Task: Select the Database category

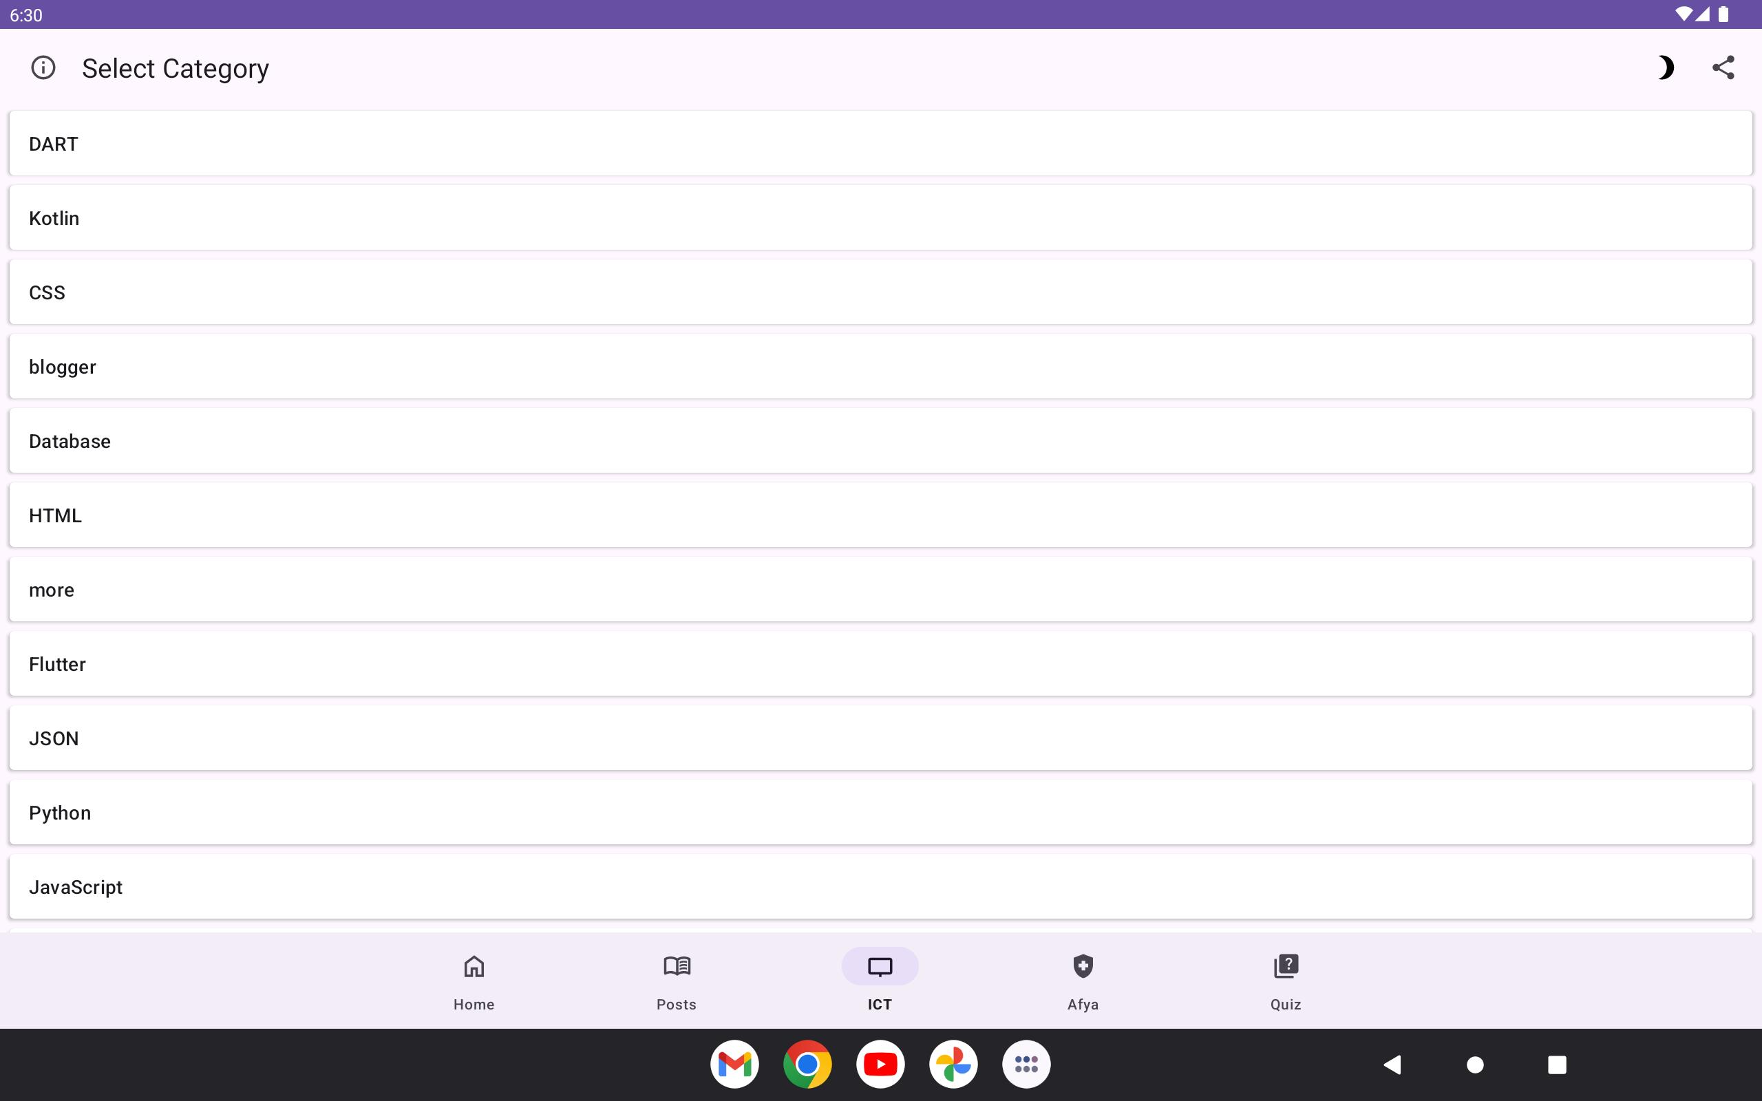Action: click(x=880, y=440)
